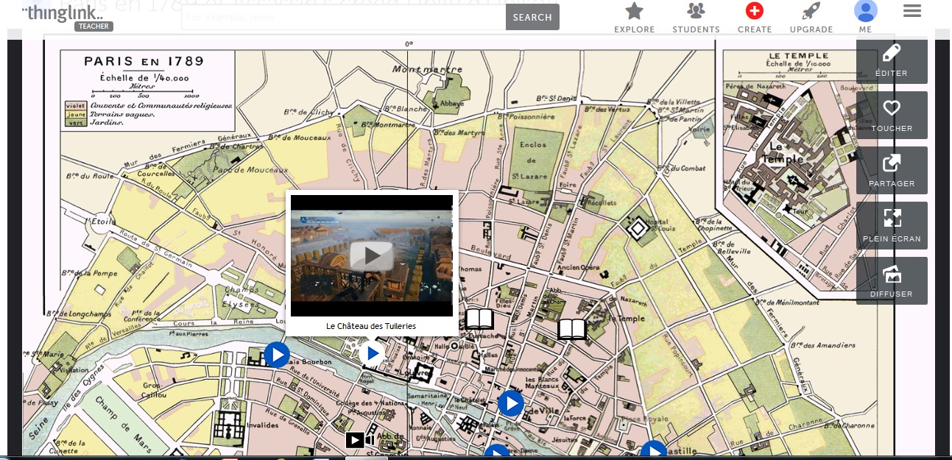The image size is (952, 460).
Task: Open the Students page icon
Action: pos(696,12)
